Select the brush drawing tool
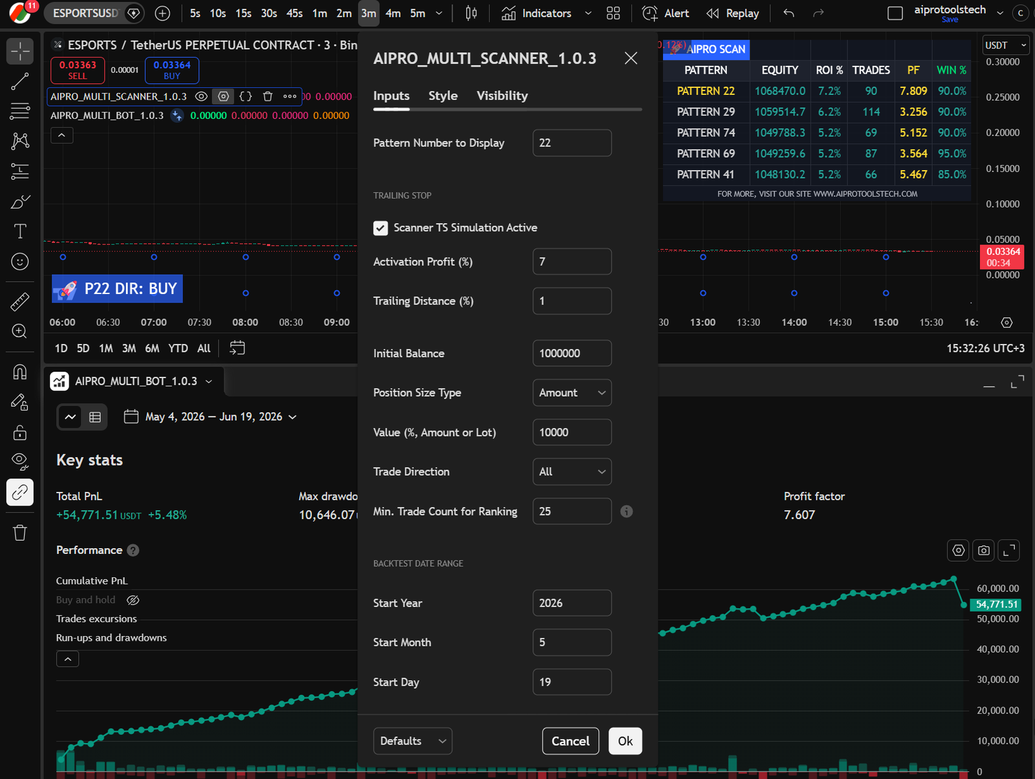 tap(20, 202)
